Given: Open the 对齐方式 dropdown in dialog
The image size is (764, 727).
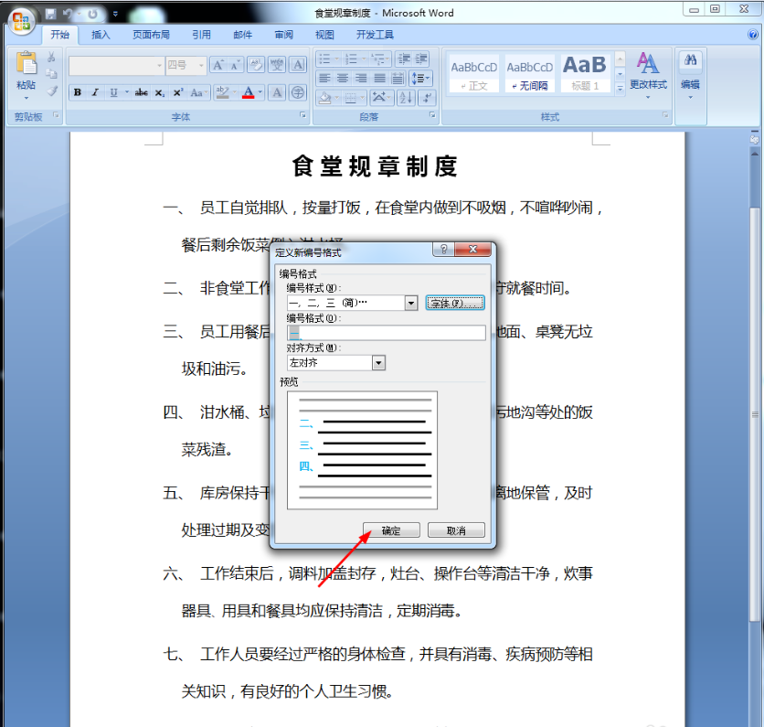Looking at the screenshot, I should click(378, 363).
